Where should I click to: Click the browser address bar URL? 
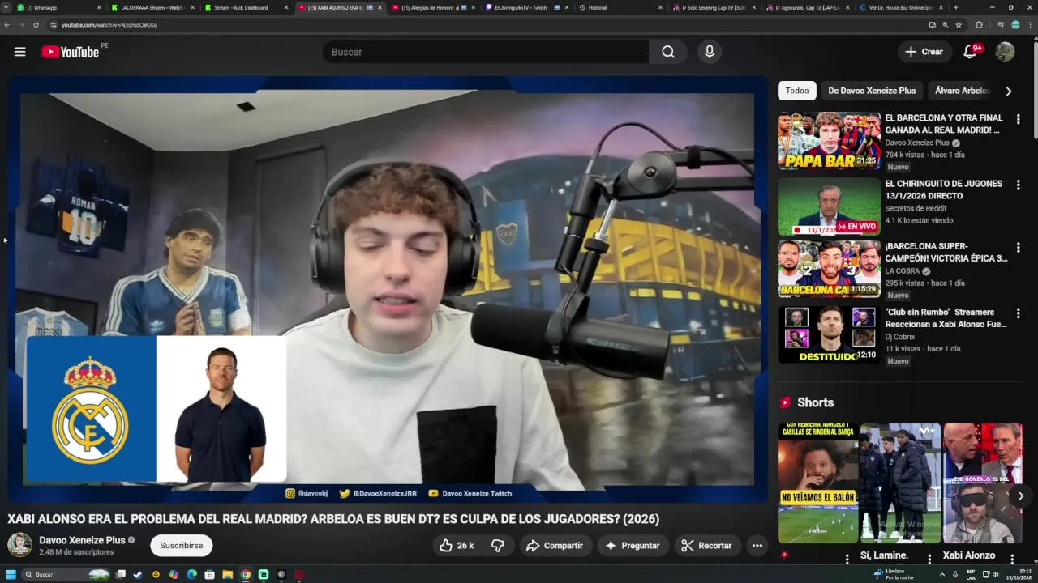[109, 25]
